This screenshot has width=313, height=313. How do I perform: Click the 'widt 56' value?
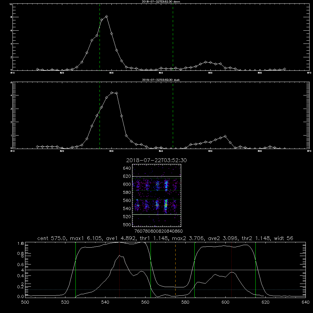click(284, 238)
